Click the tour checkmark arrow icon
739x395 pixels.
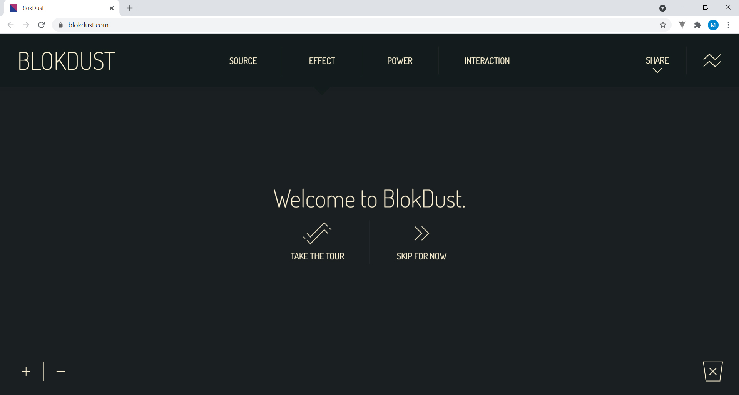pyautogui.click(x=317, y=233)
